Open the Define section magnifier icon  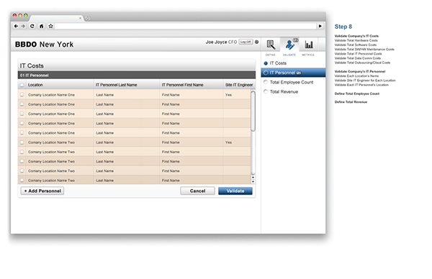(x=271, y=45)
